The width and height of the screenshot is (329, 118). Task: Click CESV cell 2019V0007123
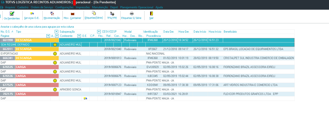113,85
